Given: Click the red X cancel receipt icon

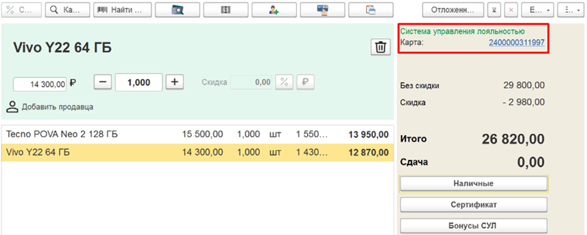Looking at the screenshot, I should 511,10.
